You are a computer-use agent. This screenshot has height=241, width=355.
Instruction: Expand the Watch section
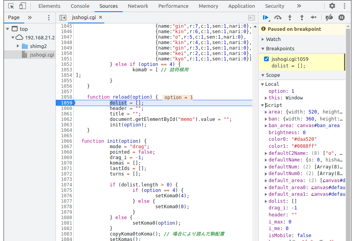pos(273,39)
